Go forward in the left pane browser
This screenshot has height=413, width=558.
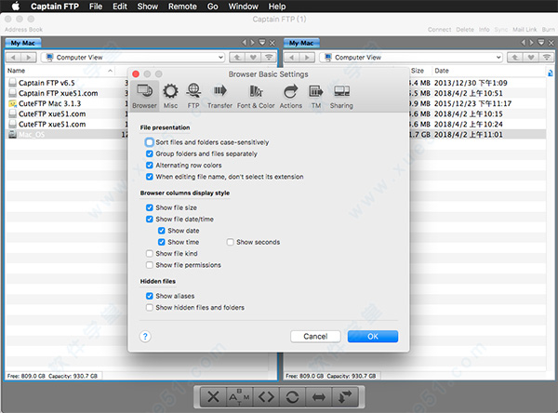click(x=29, y=58)
